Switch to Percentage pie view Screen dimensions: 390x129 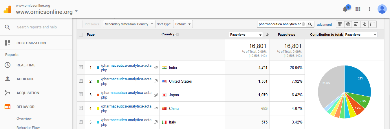pyautogui.click(x=348, y=24)
